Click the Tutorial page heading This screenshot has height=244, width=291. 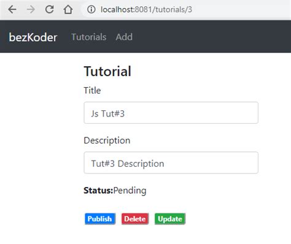[x=107, y=71]
